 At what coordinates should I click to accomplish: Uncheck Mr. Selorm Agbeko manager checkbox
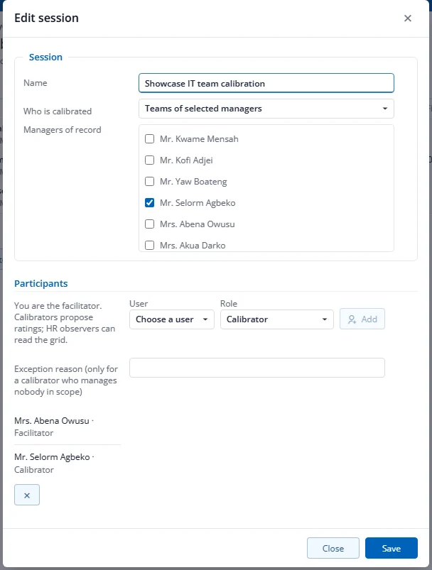(150, 202)
